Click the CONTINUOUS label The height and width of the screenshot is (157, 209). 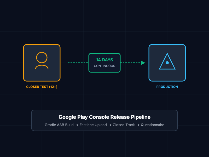point(104,66)
